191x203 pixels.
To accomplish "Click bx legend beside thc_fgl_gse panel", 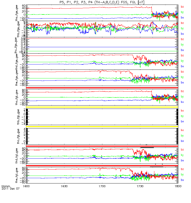I will click(x=182, y=141).
